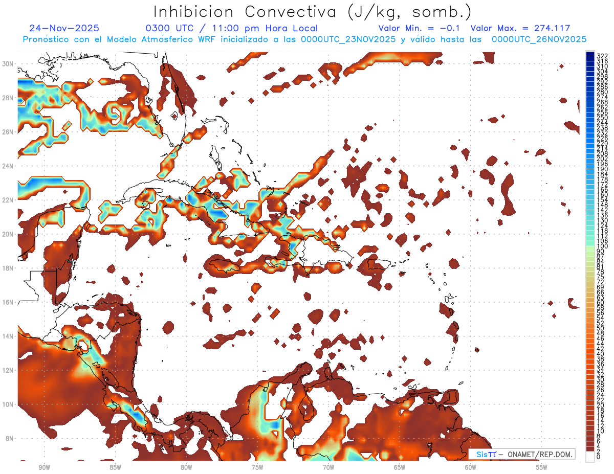Click the time '0300 UTC / 11:00 pm Hora Local'
This screenshot has width=614, height=474.
pyautogui.click(x=232, y=28)
